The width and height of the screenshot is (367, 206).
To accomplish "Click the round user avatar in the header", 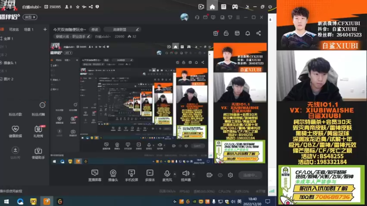I will click(184, 17).
